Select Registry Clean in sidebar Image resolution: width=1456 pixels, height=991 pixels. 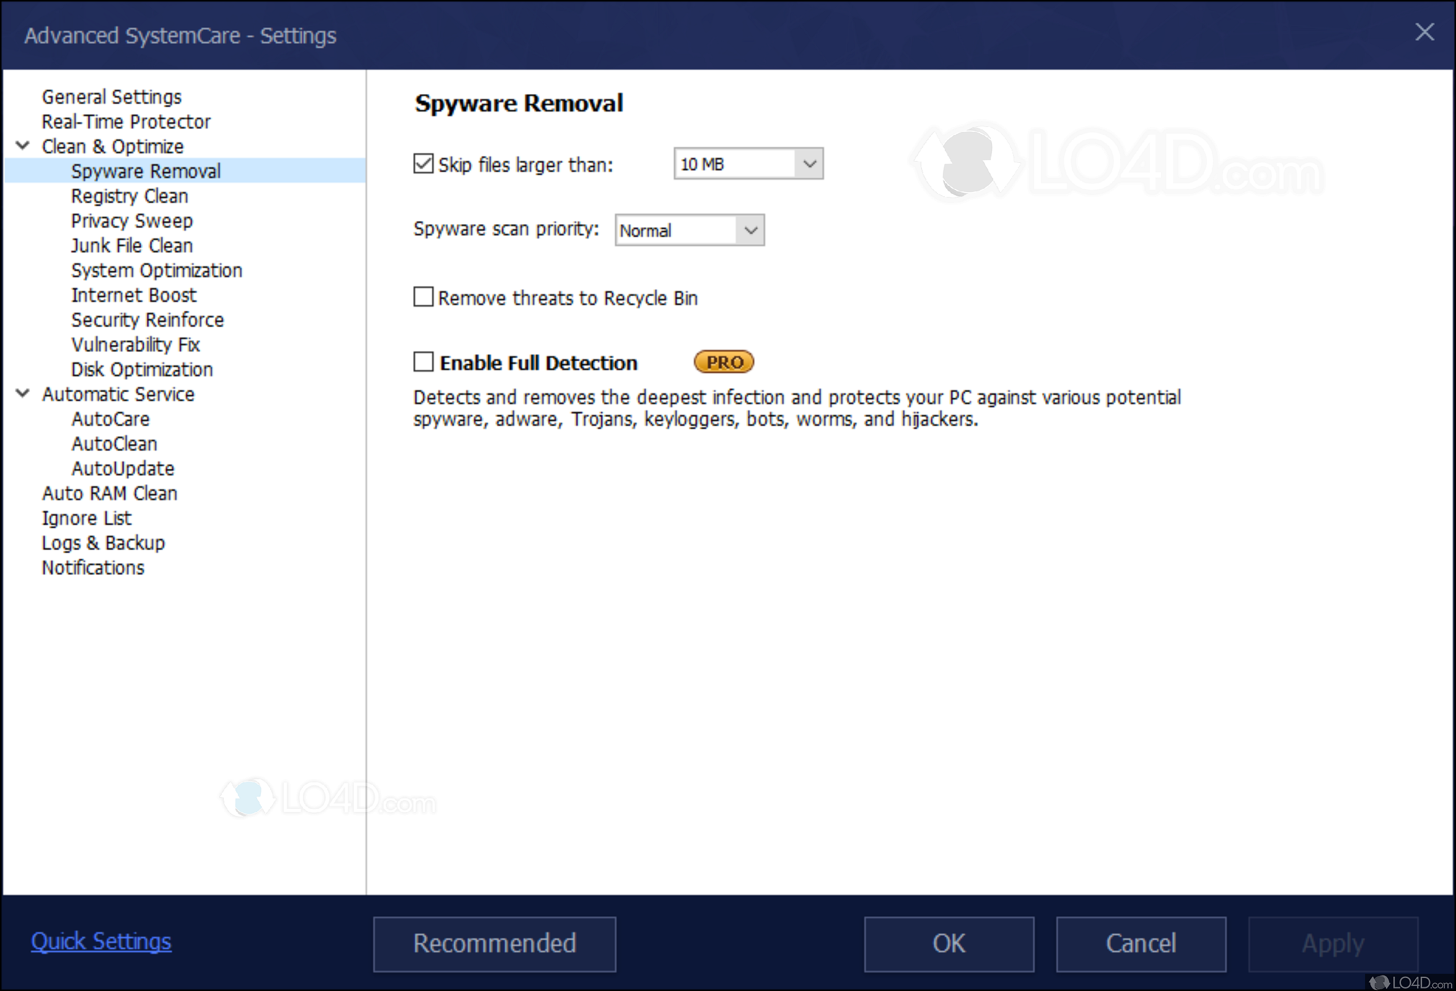pyautogui.click(x=129, y=196)
